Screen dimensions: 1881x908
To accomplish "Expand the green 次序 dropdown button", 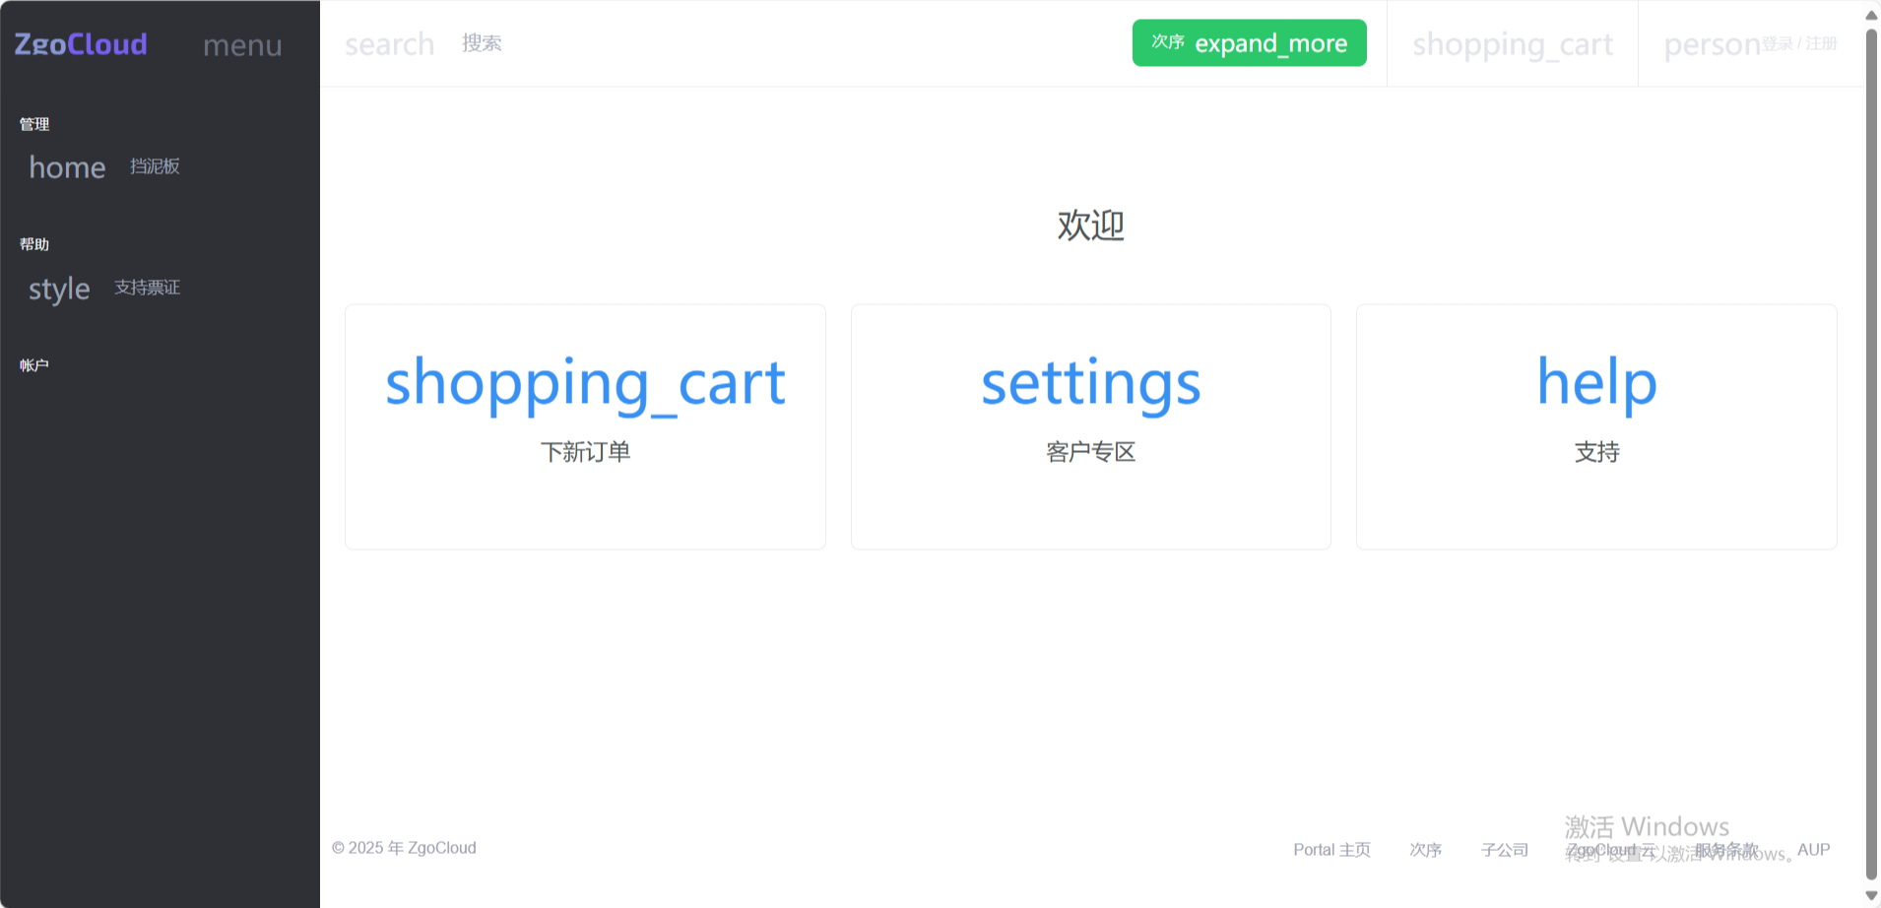I will [x=1249, y=43].
